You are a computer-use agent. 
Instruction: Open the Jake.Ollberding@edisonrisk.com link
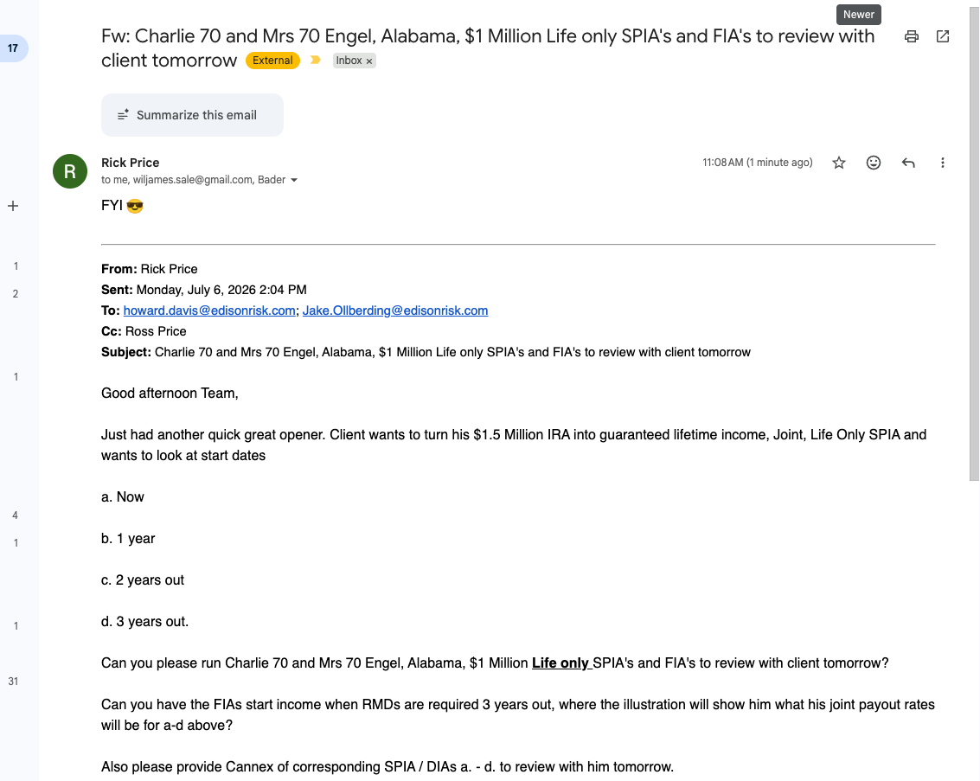(x=395, y=310)
